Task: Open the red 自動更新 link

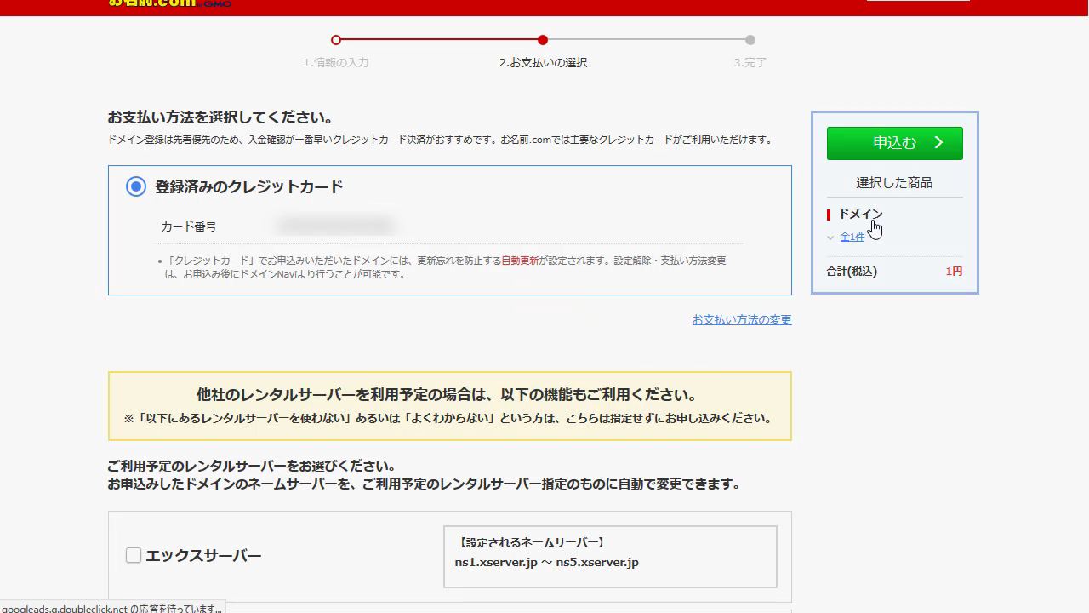Action: tap(520, 261)
